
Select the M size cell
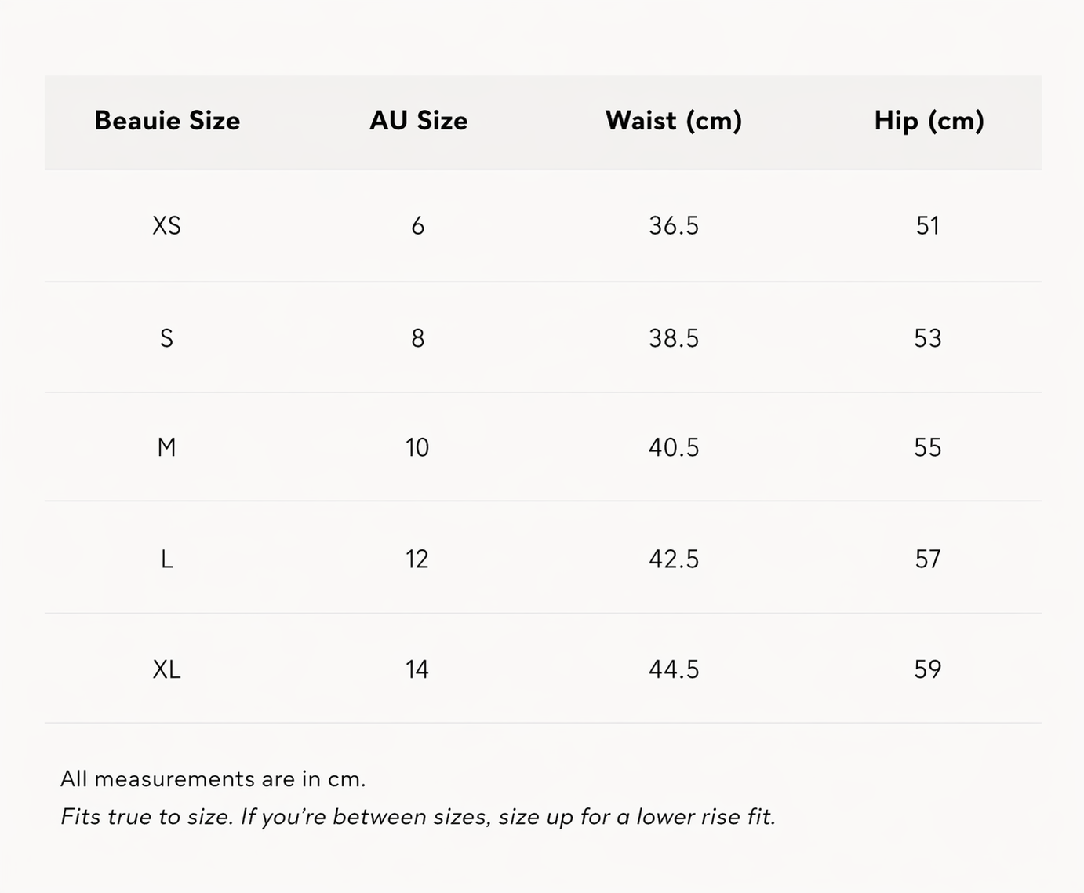click(x=166, y=447)
